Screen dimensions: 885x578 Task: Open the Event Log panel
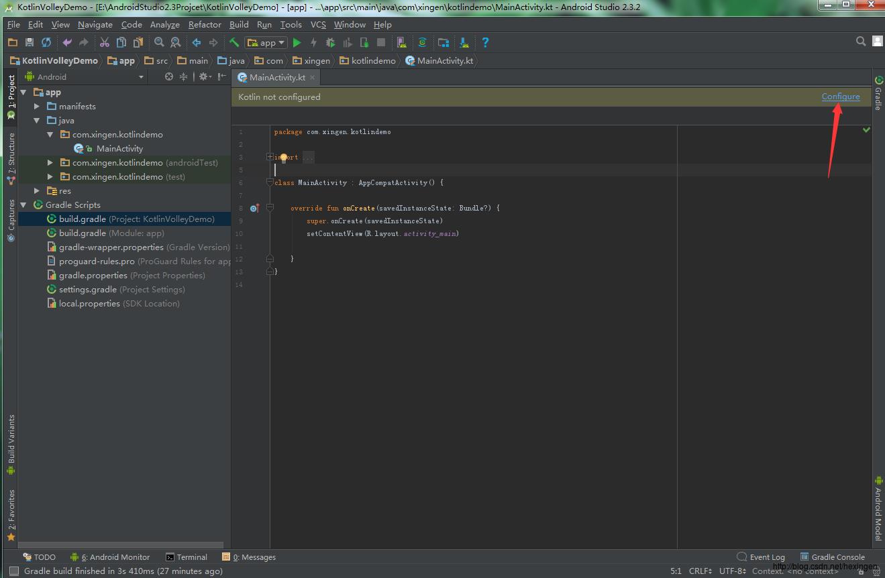[x=761, y=557]
